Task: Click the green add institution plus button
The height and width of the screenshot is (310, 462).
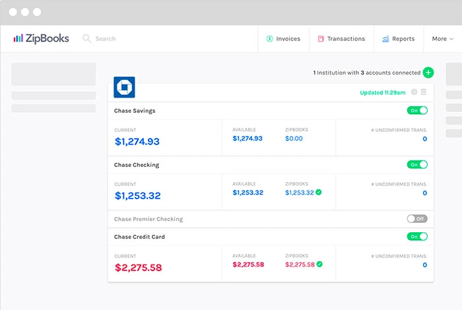Action: (x=428, y=73)
